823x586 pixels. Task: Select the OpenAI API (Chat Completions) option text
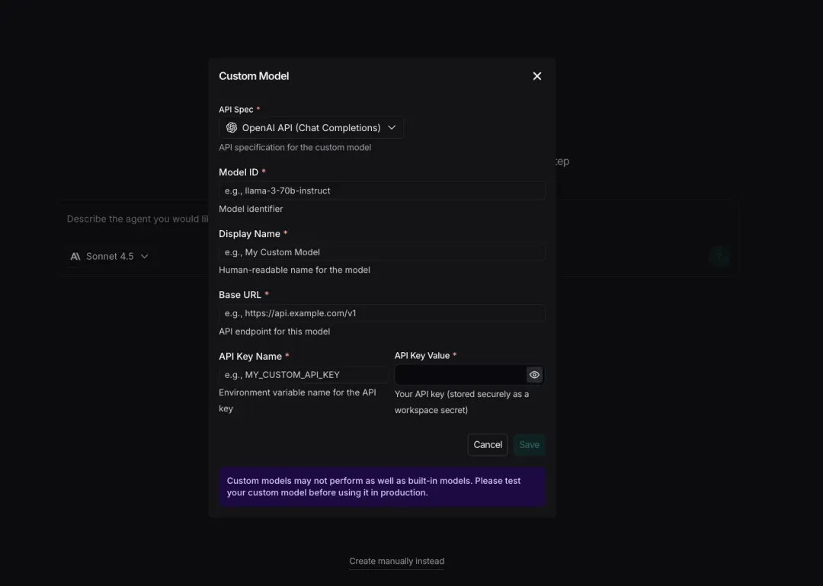[x=311, y=128]
